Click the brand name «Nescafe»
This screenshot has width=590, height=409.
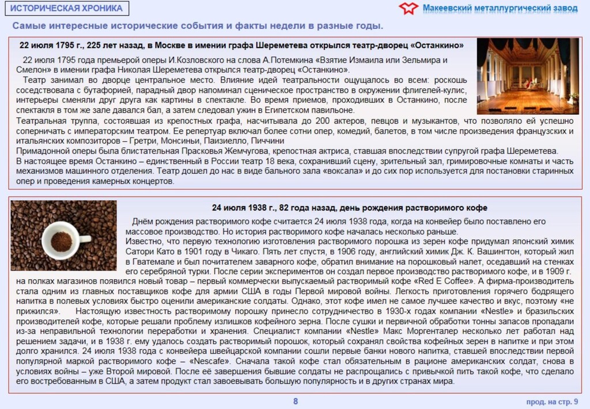point(210,362)
